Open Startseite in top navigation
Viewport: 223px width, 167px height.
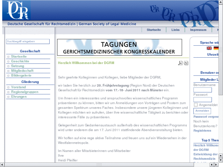[x=154, y=30]
